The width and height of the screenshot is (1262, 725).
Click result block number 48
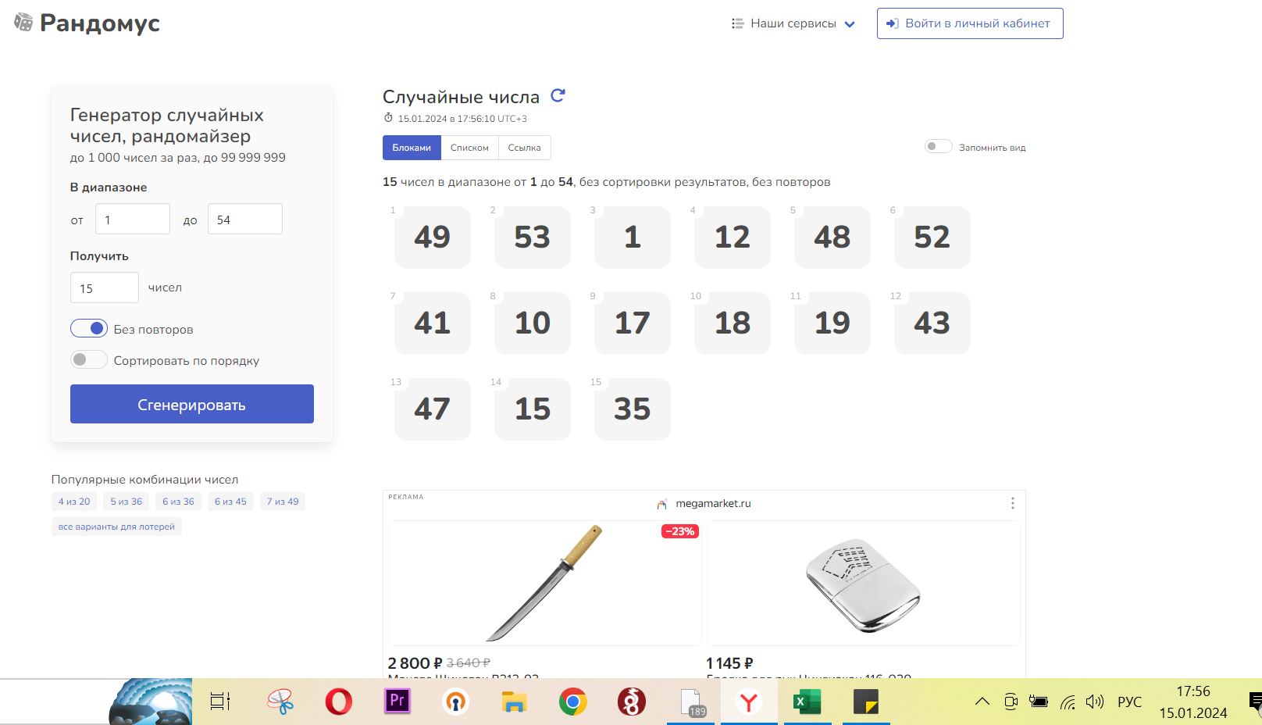click(832, 237)
